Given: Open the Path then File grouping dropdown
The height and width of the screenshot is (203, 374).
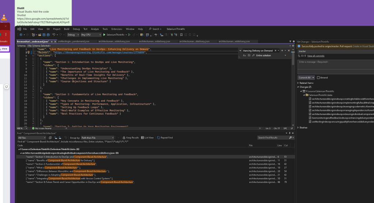Looking at the screenshot, I should (x=98, y=138).
